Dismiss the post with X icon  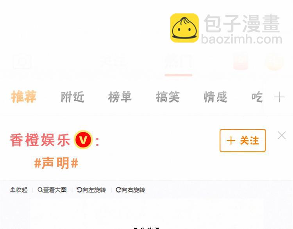pos(282,135)
